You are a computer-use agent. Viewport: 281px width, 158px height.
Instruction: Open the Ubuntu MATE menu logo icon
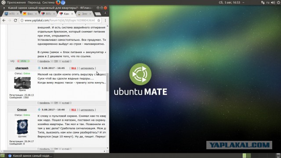click(3, 2)
